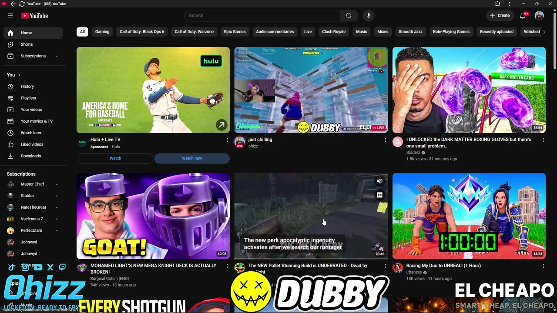This screenshot has height=313, width=557.
Task: Open History in sidebar
Action: coord(33,87)
